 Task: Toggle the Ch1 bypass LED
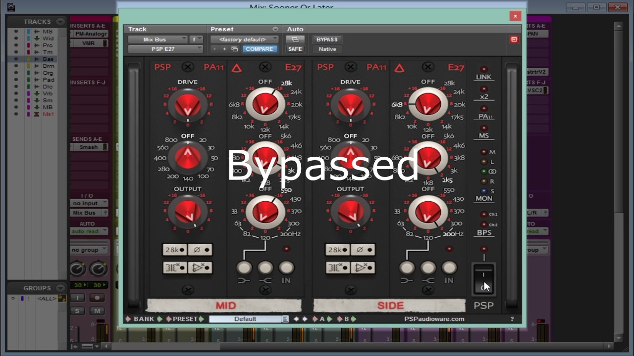click(x=484, y=214)
